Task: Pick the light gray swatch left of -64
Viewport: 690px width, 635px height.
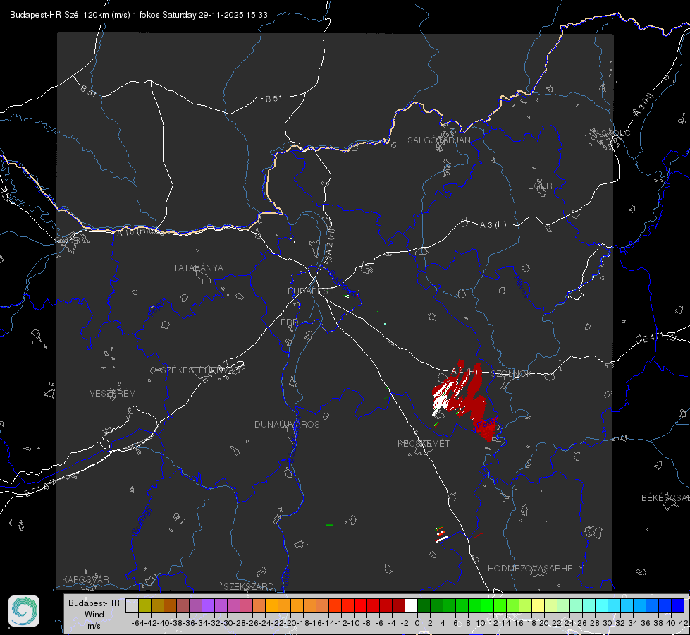Action: (x=132, y=605)
